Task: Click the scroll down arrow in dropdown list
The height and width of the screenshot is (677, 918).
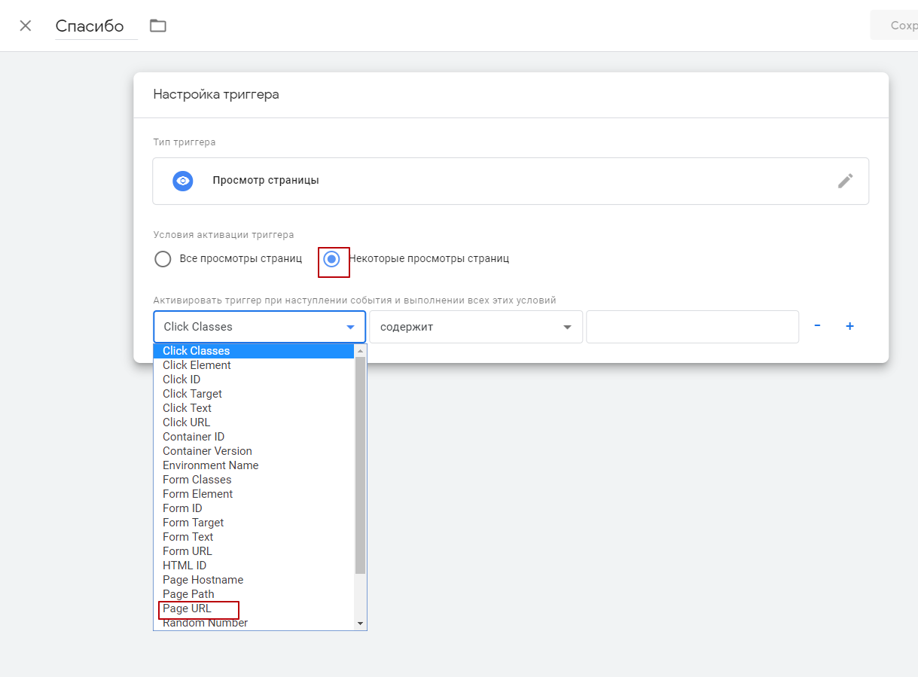Action: pyautogui.click(x=360, y=624)
